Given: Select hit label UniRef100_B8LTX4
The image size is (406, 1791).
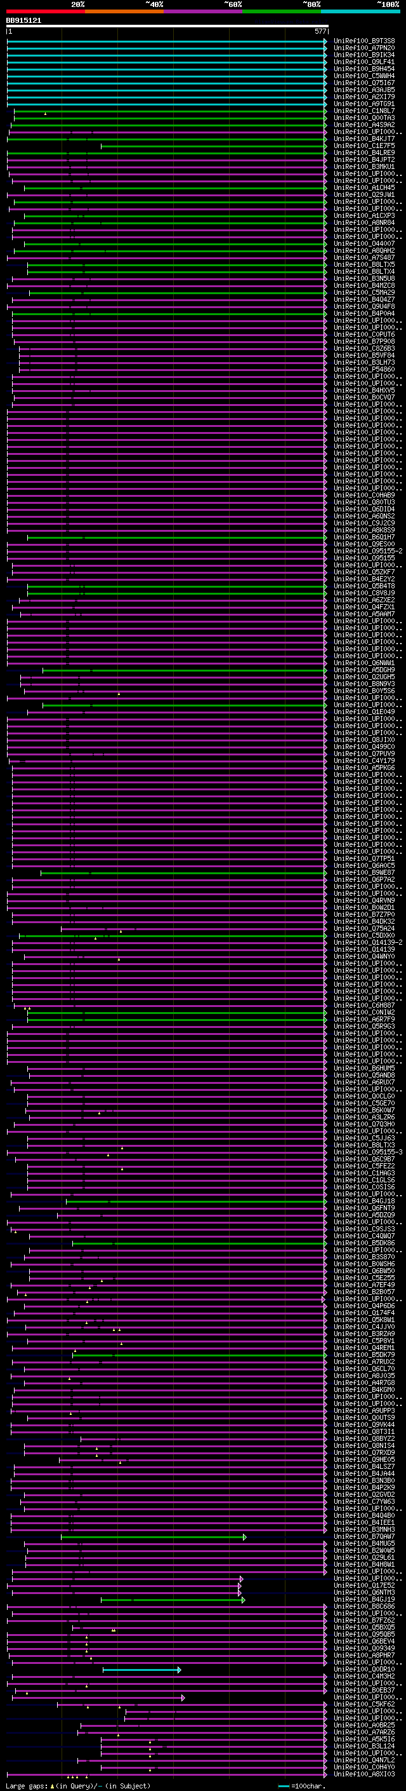Looking at the screenshot, I should (364, 272).
